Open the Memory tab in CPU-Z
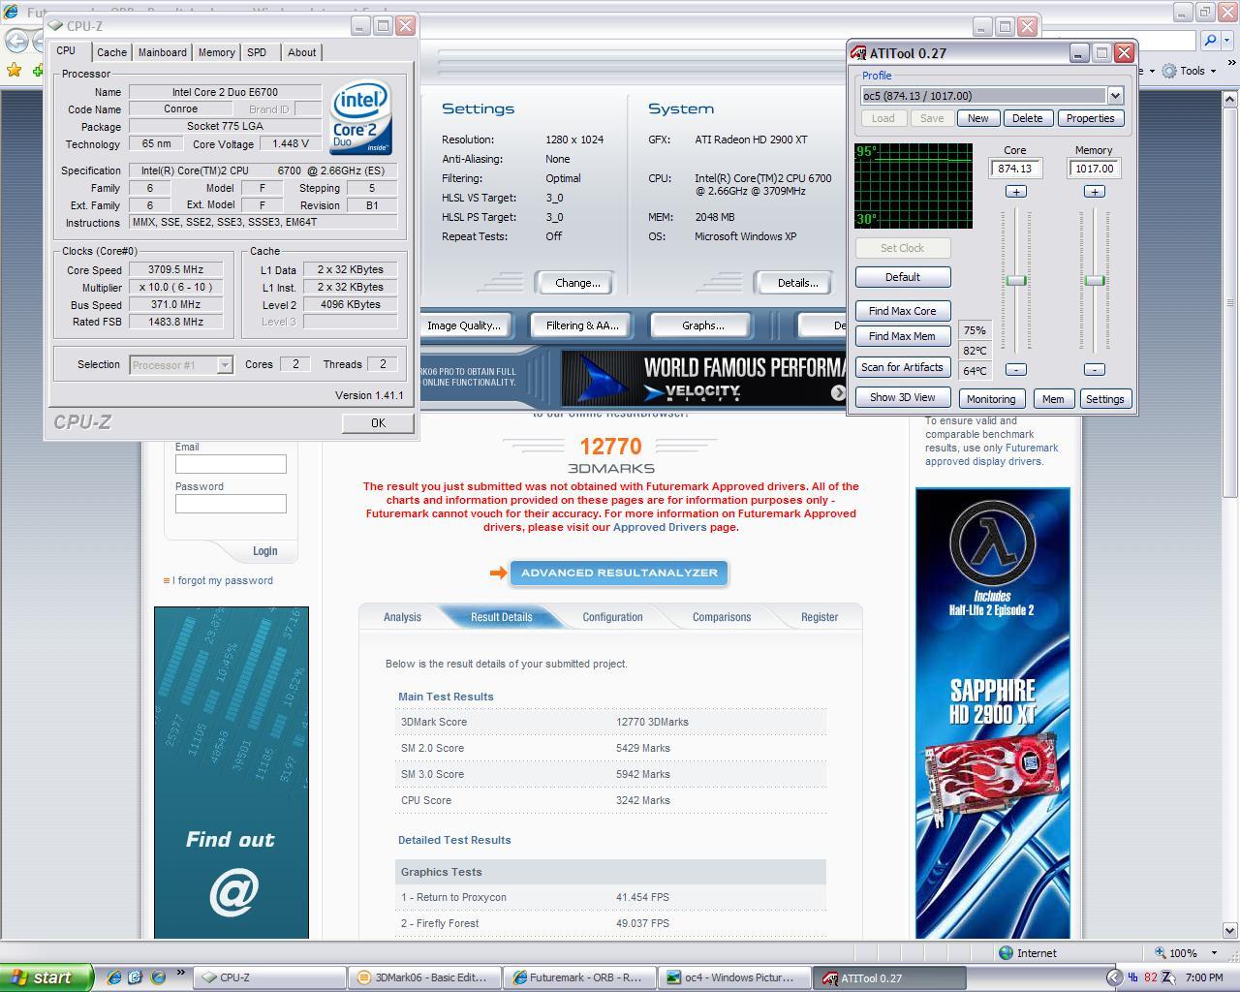The width and height of the screenshot is (1240, 992). pos(216,52)
